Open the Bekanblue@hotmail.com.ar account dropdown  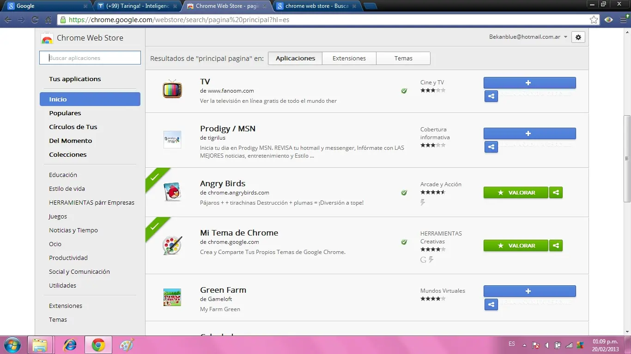click(x=528, y=37)
